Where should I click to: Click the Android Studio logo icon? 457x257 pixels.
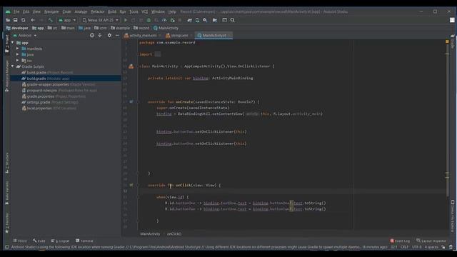(x=8, y=11)
